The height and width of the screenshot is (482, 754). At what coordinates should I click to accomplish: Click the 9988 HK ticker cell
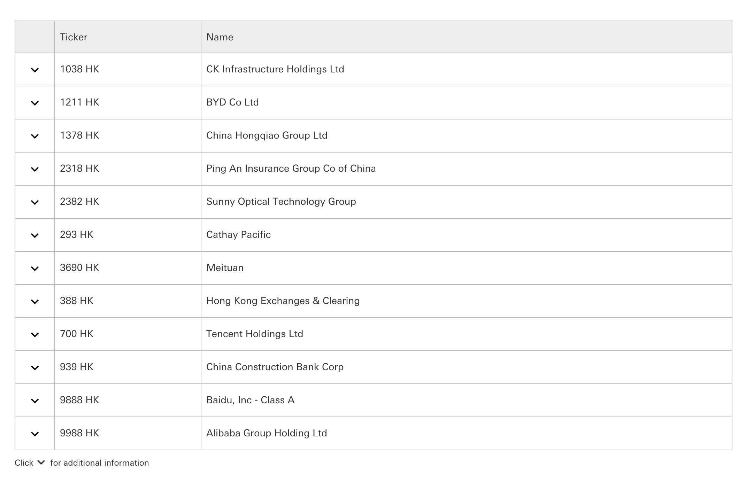click(79, 433)
